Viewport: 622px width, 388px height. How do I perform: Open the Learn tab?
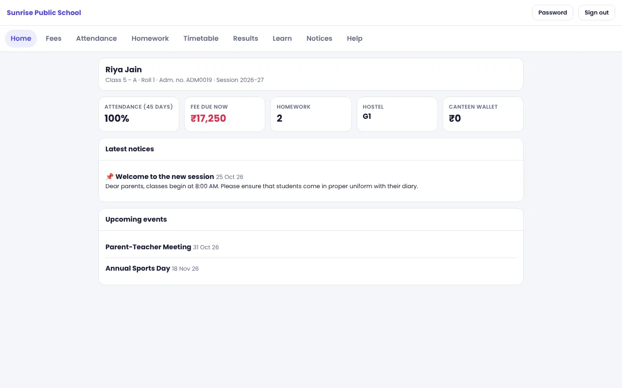282,38
